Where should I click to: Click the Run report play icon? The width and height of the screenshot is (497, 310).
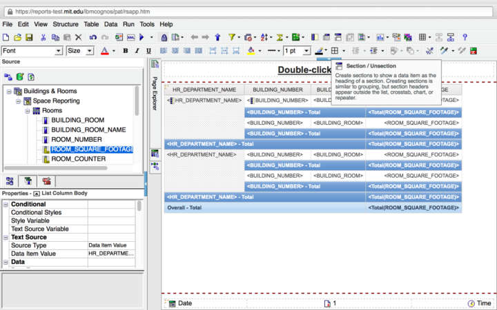142,37
